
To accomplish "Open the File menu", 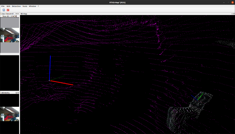I will pyautogui.click(x=3, y=6).
